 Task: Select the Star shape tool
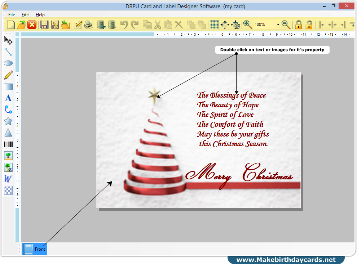click(8, 121)
